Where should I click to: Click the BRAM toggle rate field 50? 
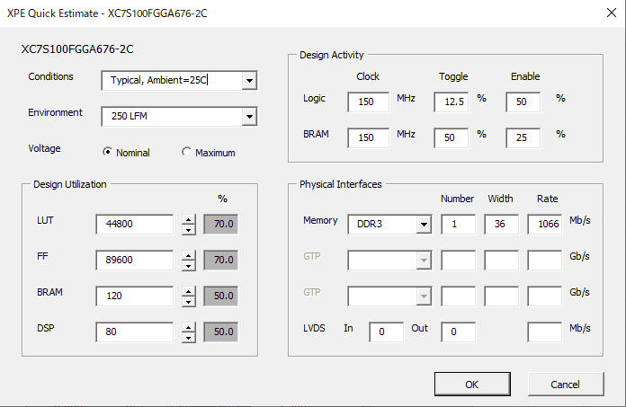[x=452, y=138]
